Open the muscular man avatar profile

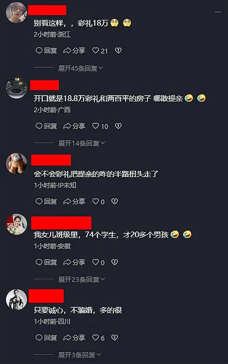pyautogui.click(x=16, y=299)
